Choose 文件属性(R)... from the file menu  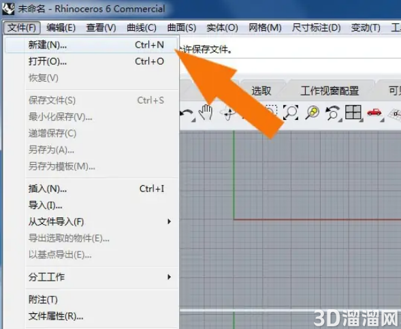point(91,317)
